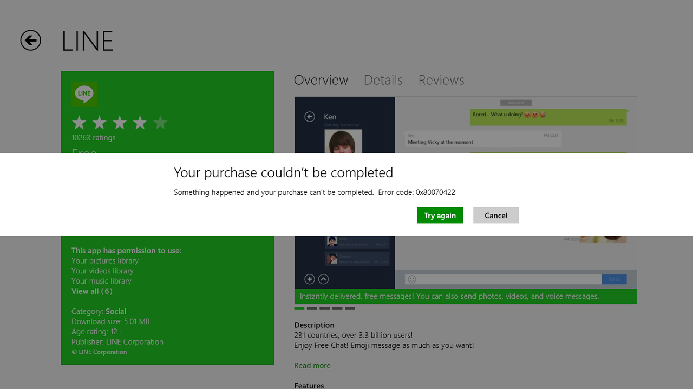Click the first rating star

pyautogui.click(x=79, y=123)
